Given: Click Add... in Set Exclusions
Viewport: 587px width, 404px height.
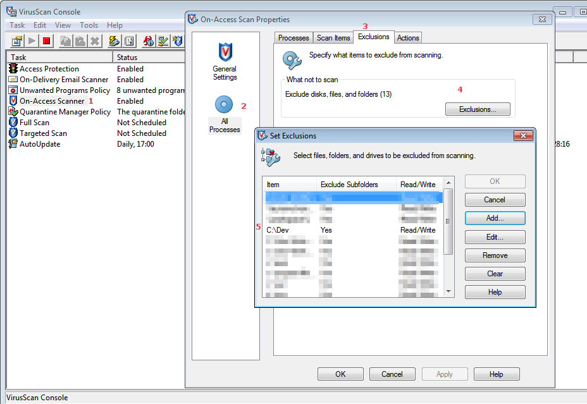Looking at the screenshot, I should (x=495, y=218).
